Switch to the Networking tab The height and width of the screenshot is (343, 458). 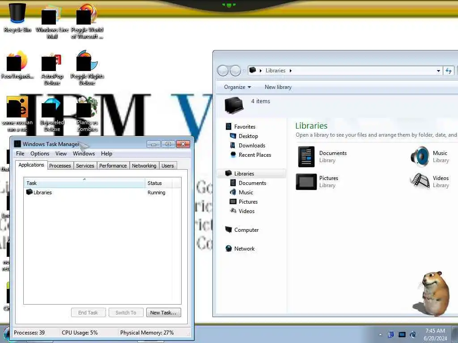pos(144,166)
